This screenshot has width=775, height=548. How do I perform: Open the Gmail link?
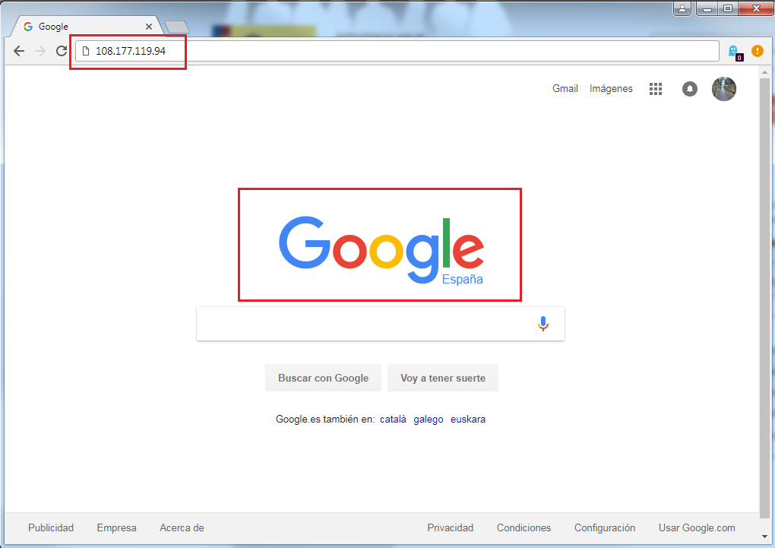[x=565, y=88]
